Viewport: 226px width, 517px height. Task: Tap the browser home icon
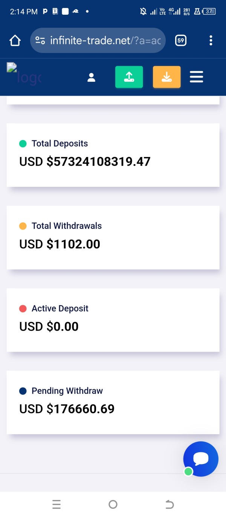click(x=15, y=40)
